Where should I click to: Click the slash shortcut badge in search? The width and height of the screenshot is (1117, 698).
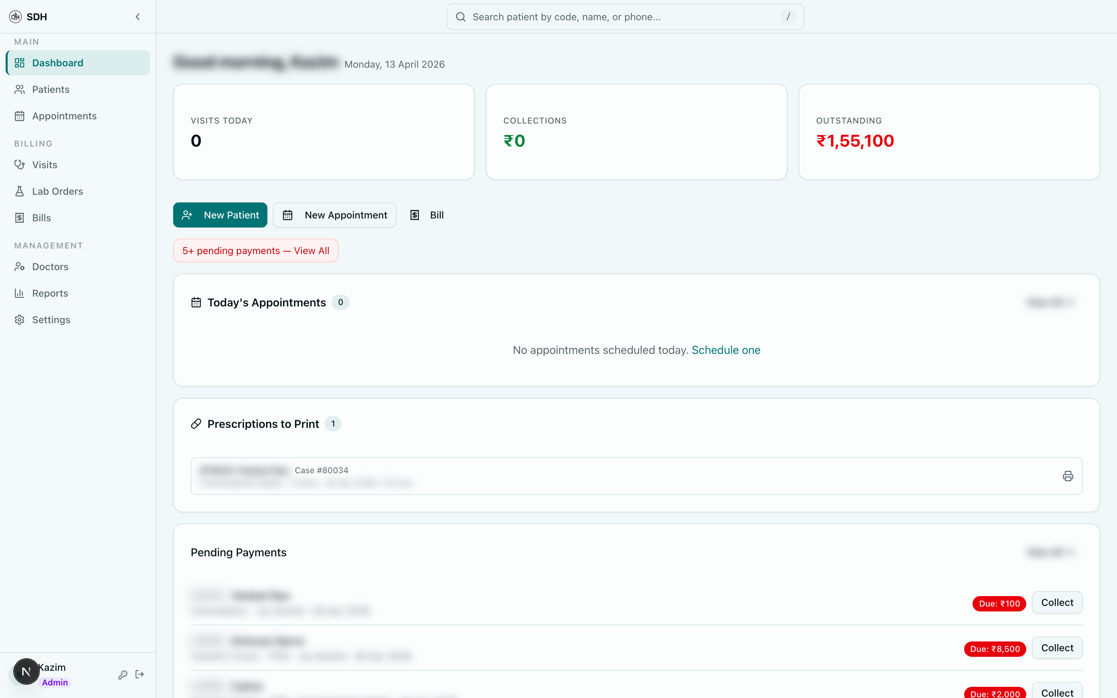(788, 17)
